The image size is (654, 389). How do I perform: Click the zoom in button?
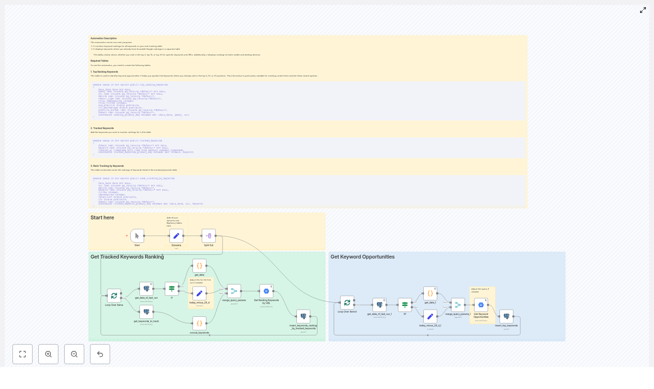pos(48,354)
